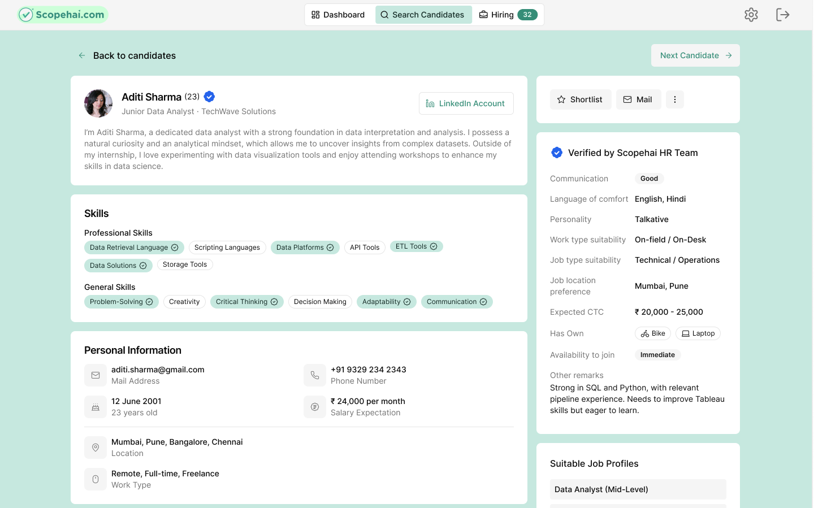Select the Data Retrieval Language skill chip
The height and width of the screenshot is (508, 814).
134,248
